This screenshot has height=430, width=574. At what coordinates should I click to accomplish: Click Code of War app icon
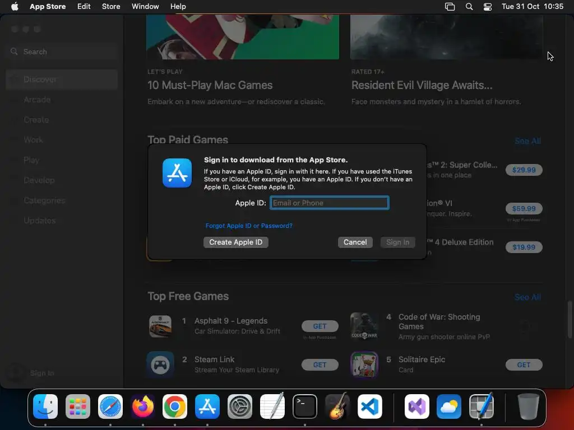point(364,326)
